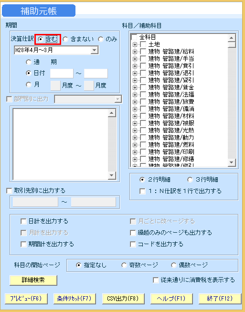This screenshot has height=312, width=245.
Task: Open ヘルプ(F1) button
Action: [171, 299]
